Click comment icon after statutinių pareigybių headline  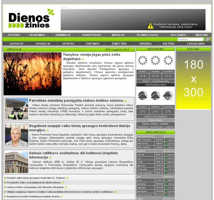click(125, 101)
